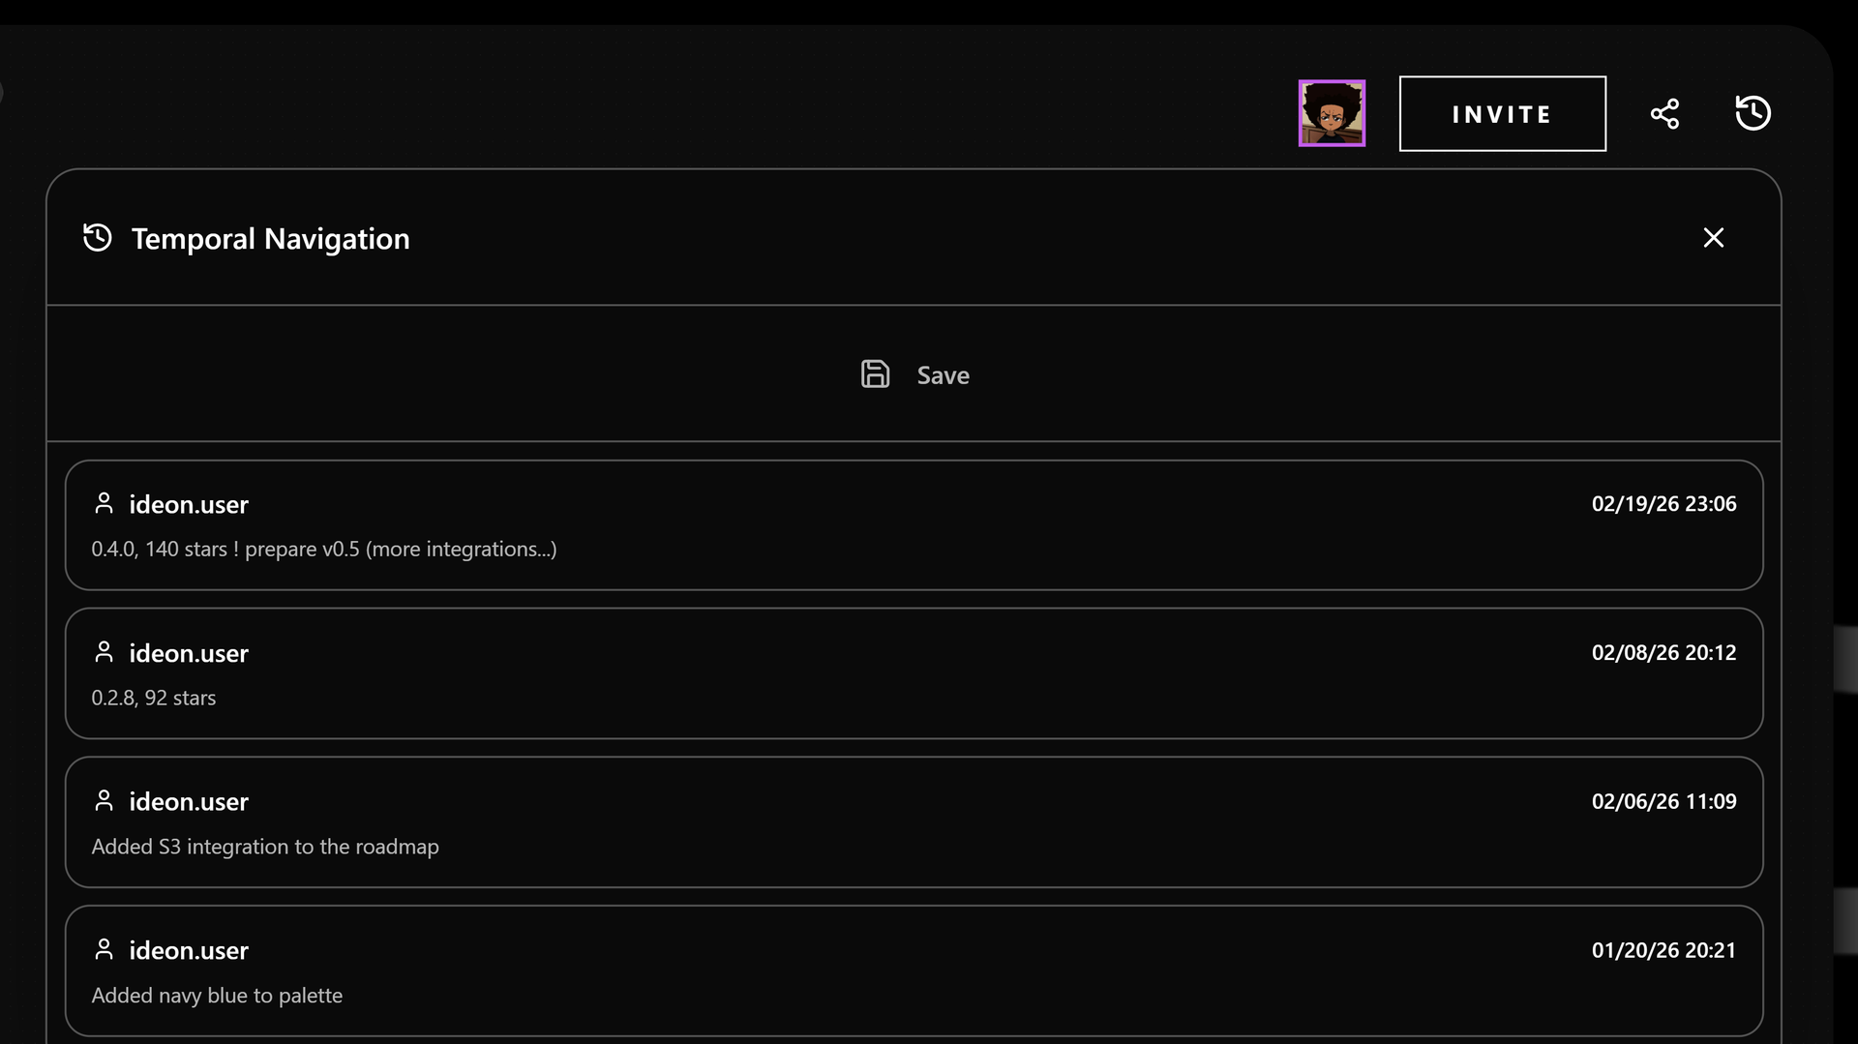The image size is (1858, 1044).
Task: Open history clock icon next to share
Action: [1753, 113]
